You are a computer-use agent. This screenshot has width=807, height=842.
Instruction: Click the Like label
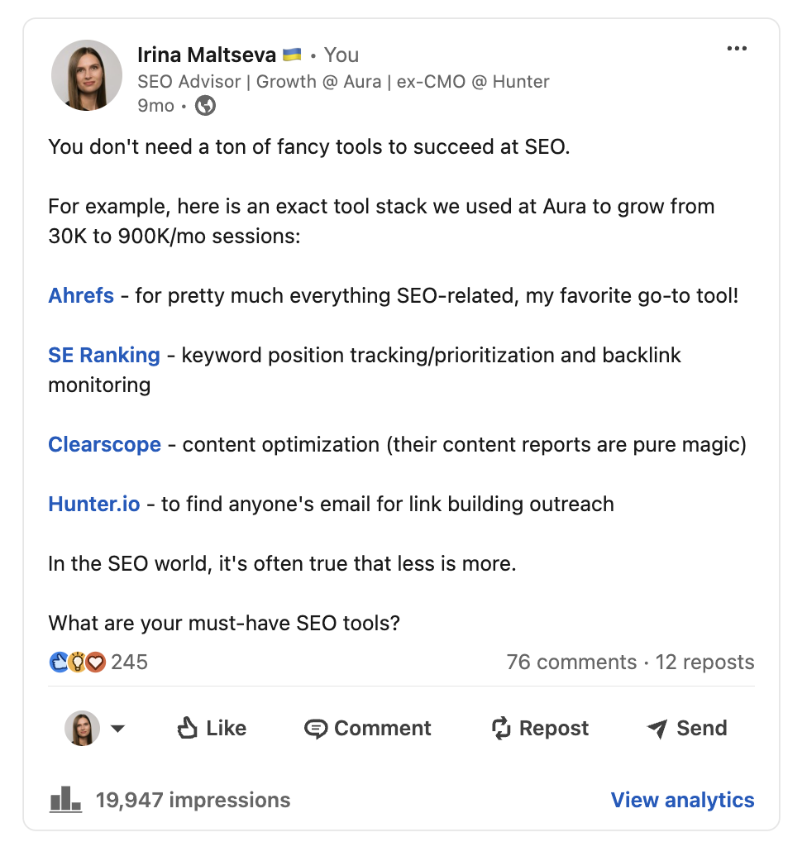click(x=226, y=728)
